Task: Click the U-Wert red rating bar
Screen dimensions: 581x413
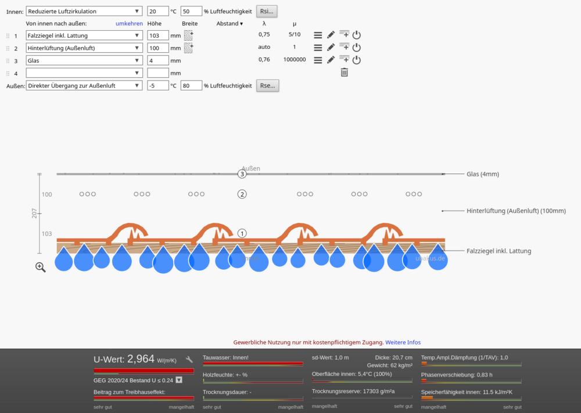Action: click(x=144, y=371)
